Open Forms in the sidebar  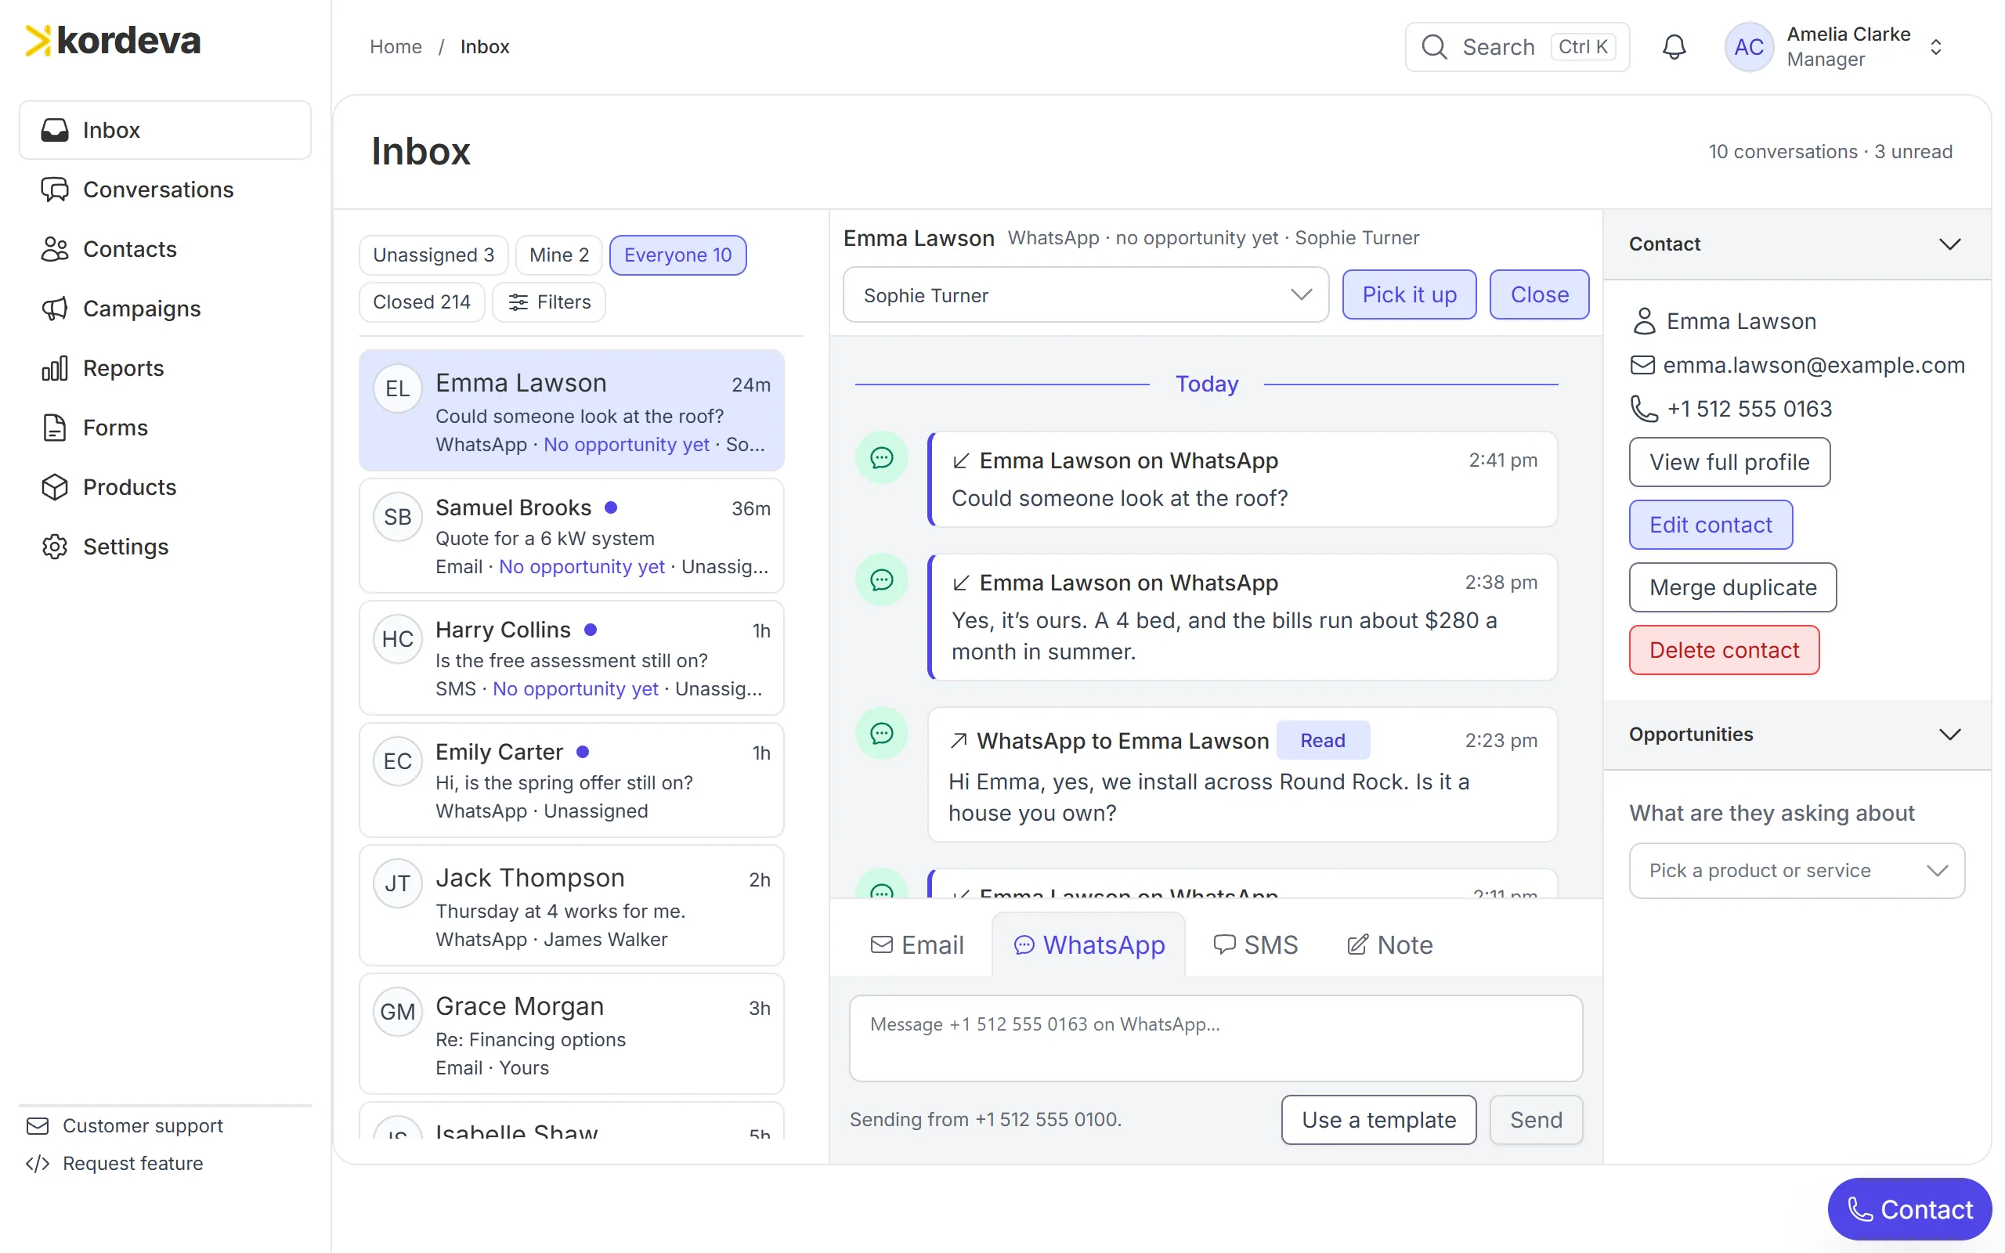165,428
